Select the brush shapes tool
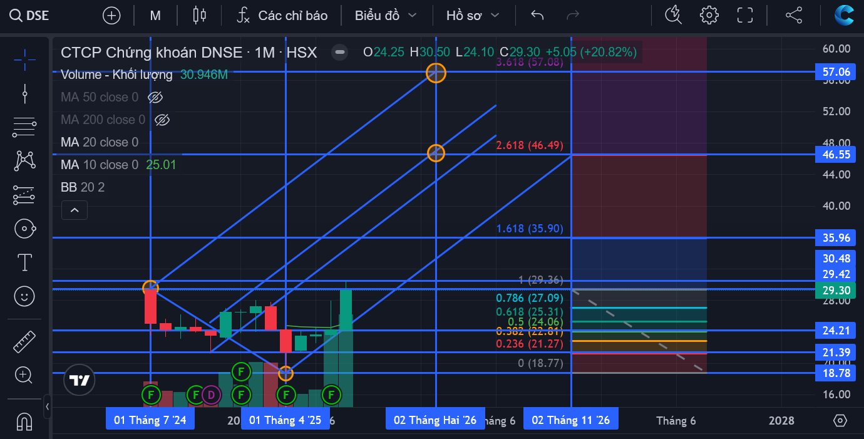 (24, 229)
